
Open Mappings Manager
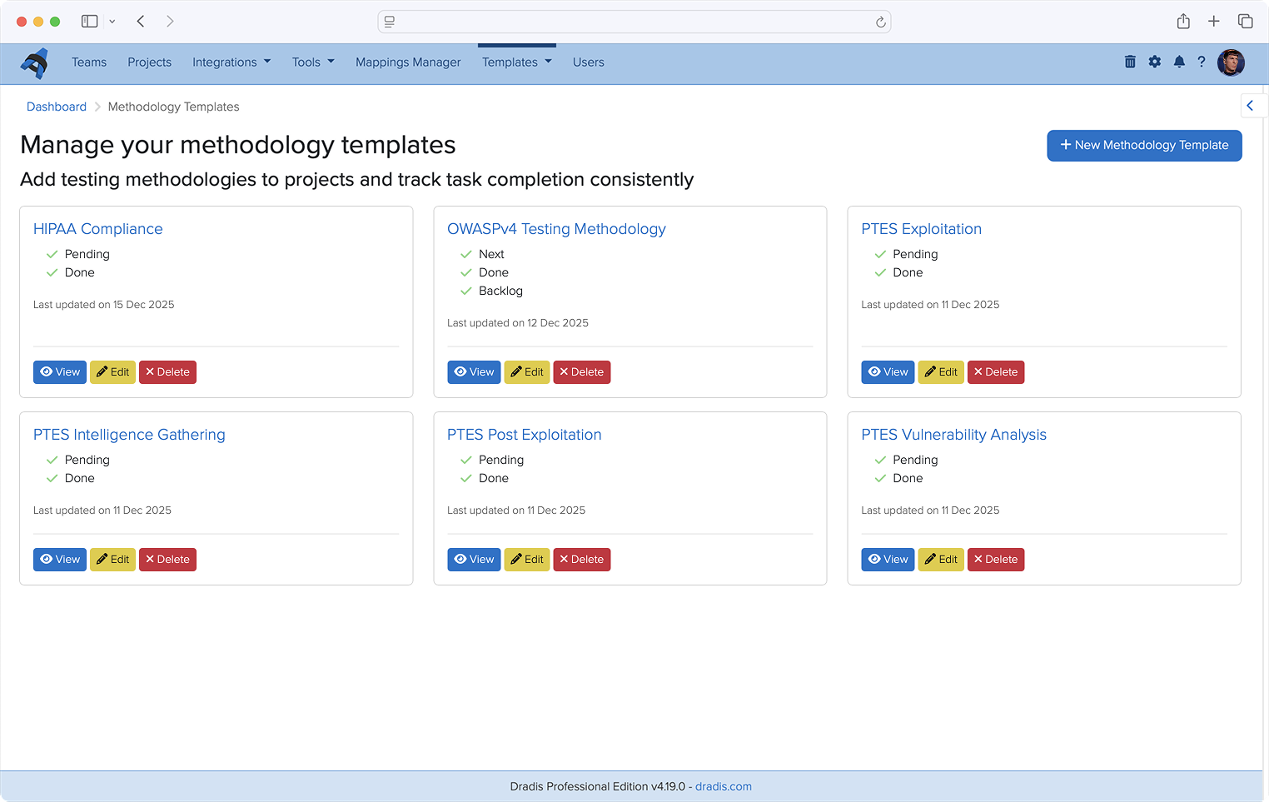tap(408, 62)
